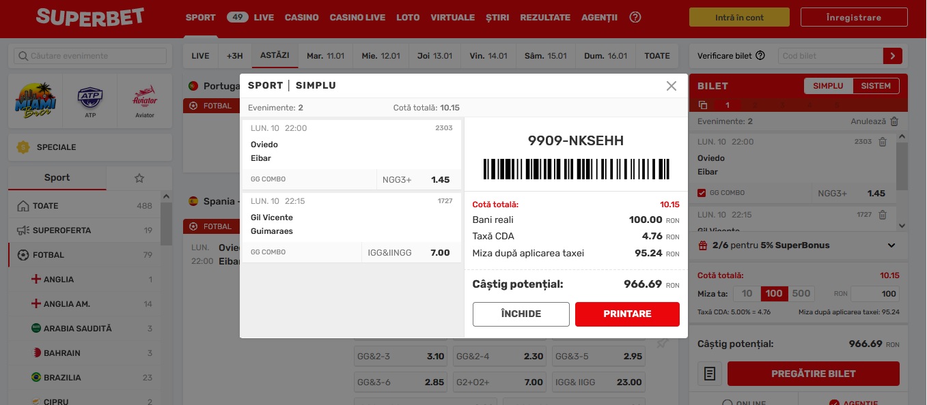
Task: Click the football icon beside Fotbal in sidebar
Action: pyautogui.click(x=23, y=255)
